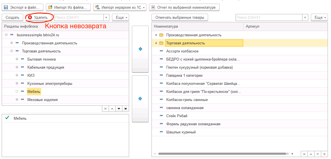Click the right blue arrow transfer button
Screen dimensions: 331x159
pos(140,98)
